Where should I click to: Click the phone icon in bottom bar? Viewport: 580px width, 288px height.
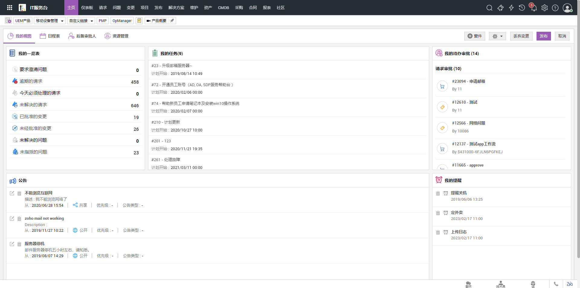pos(556,284)
